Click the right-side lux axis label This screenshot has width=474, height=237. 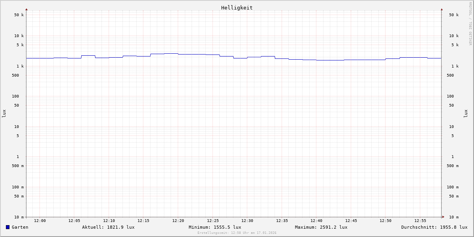(466, 113)
